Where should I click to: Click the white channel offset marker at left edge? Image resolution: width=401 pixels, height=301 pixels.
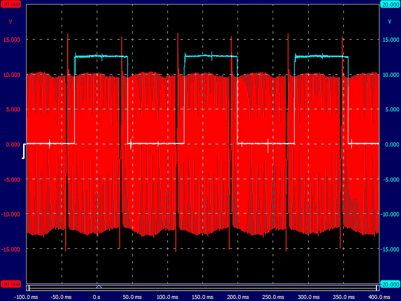pyautogui.click(x=24, y=151)
